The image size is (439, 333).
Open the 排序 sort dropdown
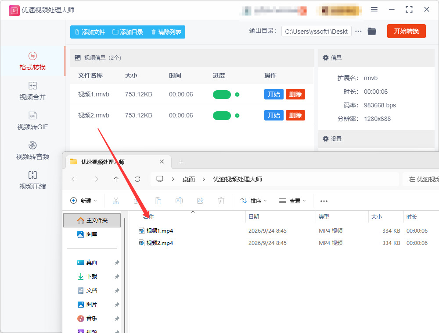253,201
